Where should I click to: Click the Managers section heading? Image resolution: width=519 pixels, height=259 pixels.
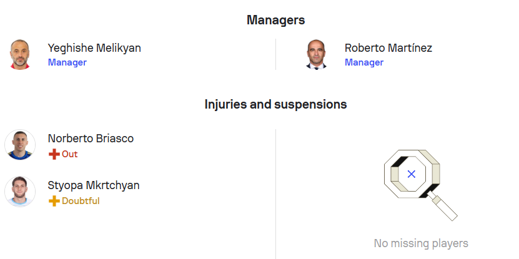coord(275,20)
